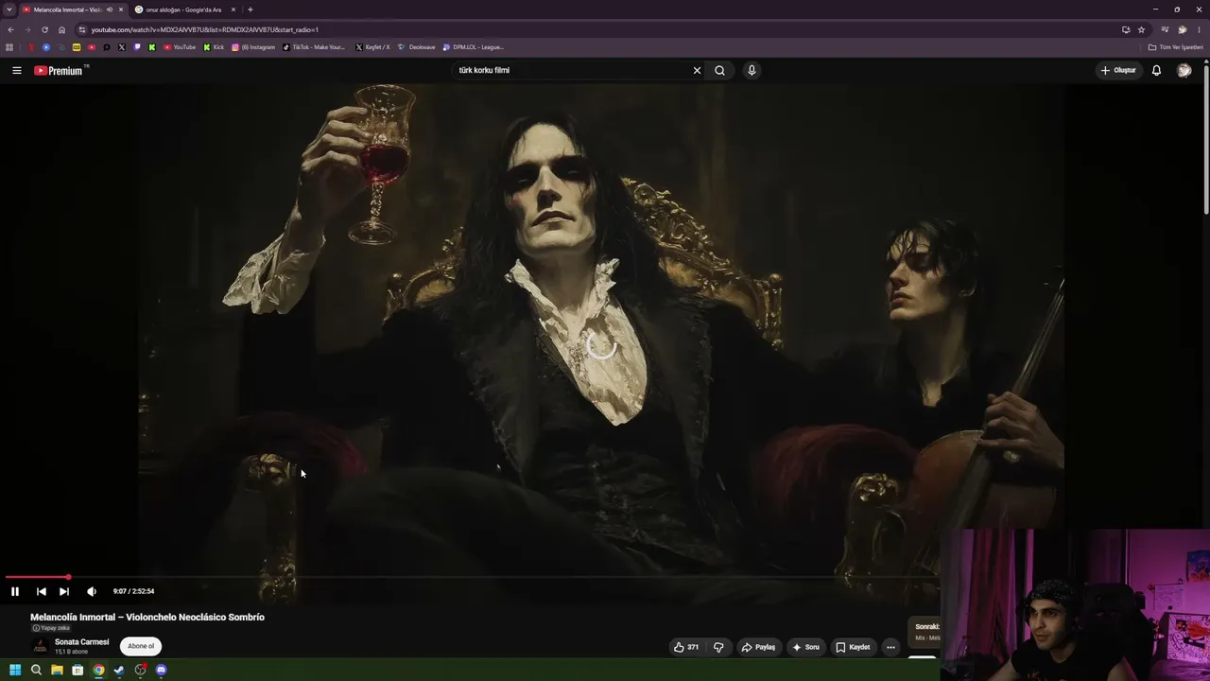Click the Yapay zeka AI label
The width and height of the screenshot is (1210, 681).
pos(51,628)
